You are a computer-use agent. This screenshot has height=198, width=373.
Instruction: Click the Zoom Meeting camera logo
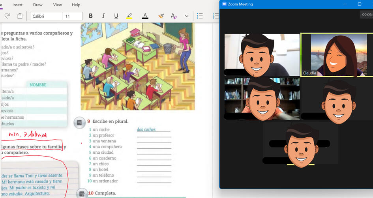click(x=224, y=4)
